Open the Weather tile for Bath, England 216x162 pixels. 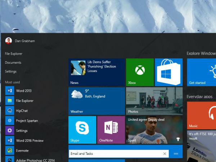[96, 101]
